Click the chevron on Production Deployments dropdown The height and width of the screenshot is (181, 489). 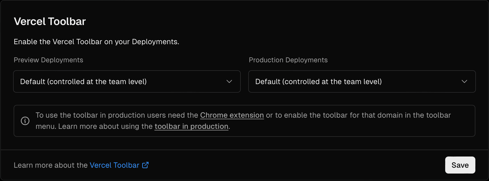[x=464, y=81]
